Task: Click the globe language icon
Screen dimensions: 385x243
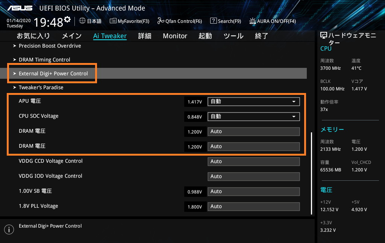Action: (82, 21)
